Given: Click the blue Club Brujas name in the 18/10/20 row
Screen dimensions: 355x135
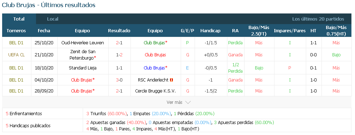Looking at the screenshot, I should (x=155, y=68).
